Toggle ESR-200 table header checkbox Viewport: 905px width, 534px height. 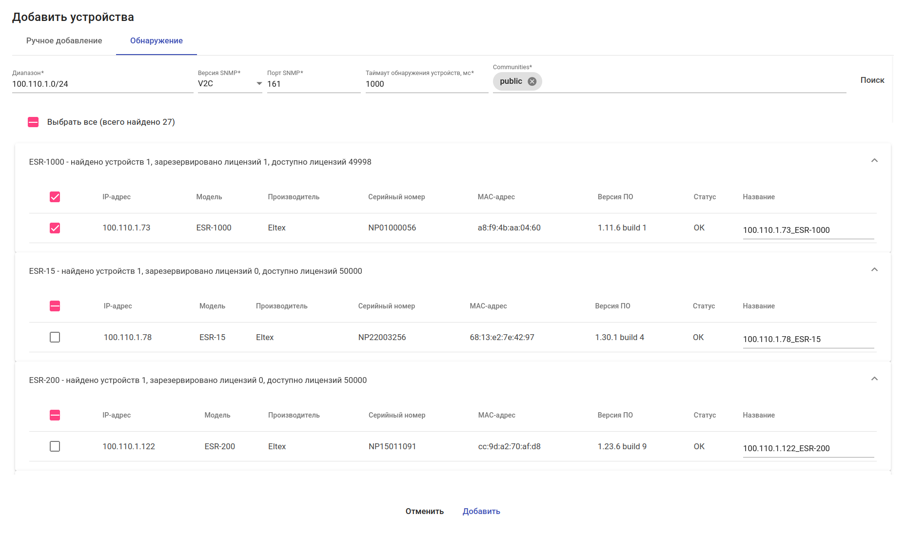pyautogui.click(x=55, y=415)
